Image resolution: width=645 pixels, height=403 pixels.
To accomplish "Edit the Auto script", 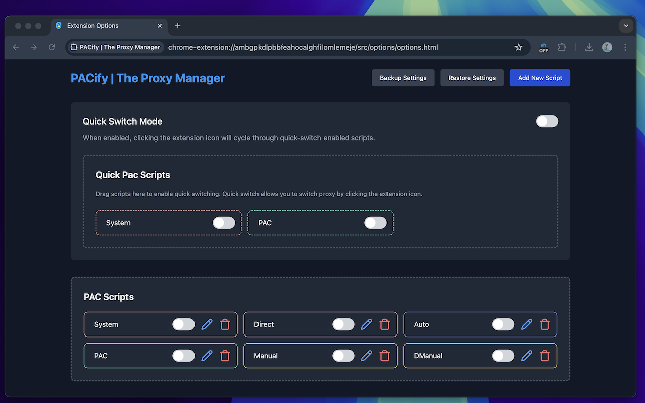I will [526, 324].
